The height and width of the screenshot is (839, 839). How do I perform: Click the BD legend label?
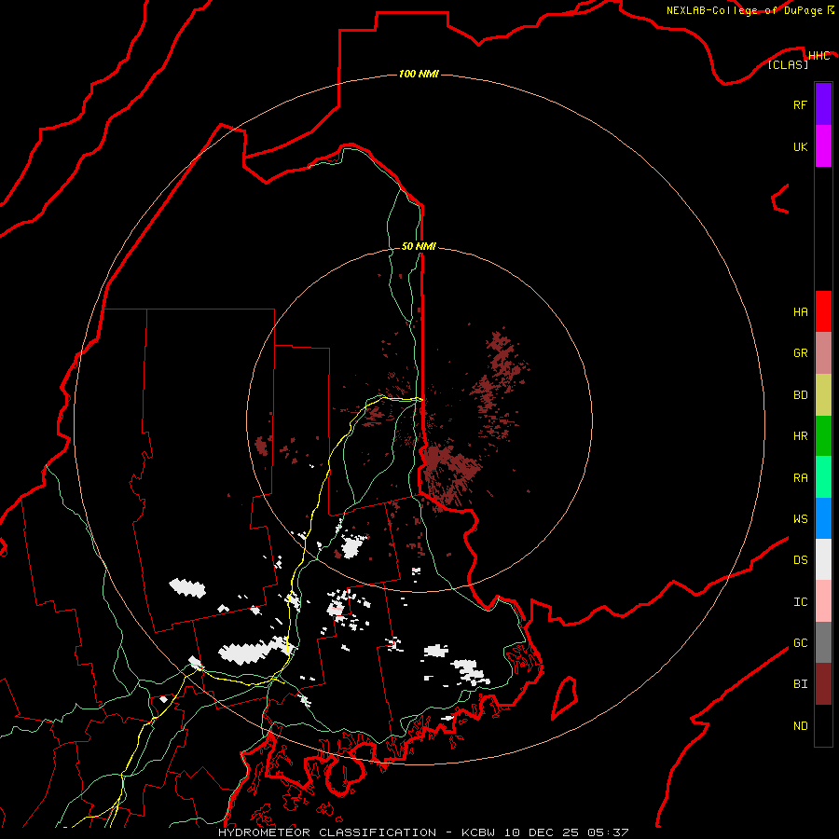(x=800, y=395)
